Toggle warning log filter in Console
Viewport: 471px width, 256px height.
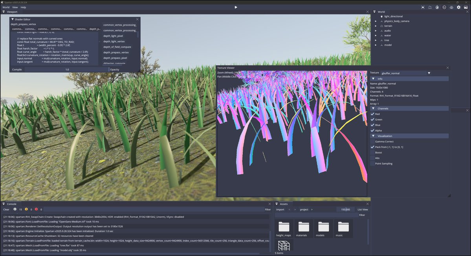26,209
